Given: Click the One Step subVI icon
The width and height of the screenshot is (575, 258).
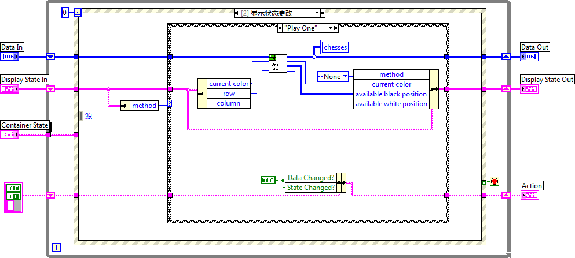Looking at the screenshot, I should 274,63.
